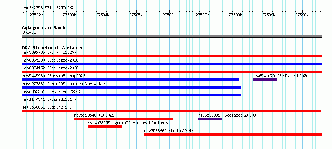Click the nsv6541079 purple variant bar

point(265,80)
